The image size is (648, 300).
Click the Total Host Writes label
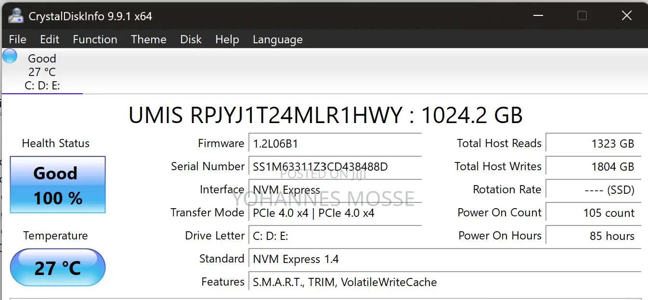pyautogui.click(x=498, y=166)
